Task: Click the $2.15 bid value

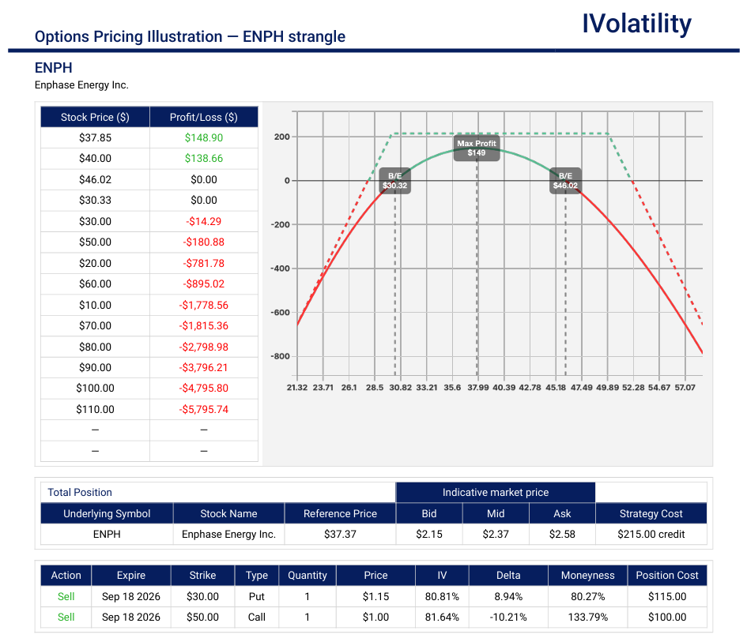Action: pyautogui.click(x=429, y=535)
